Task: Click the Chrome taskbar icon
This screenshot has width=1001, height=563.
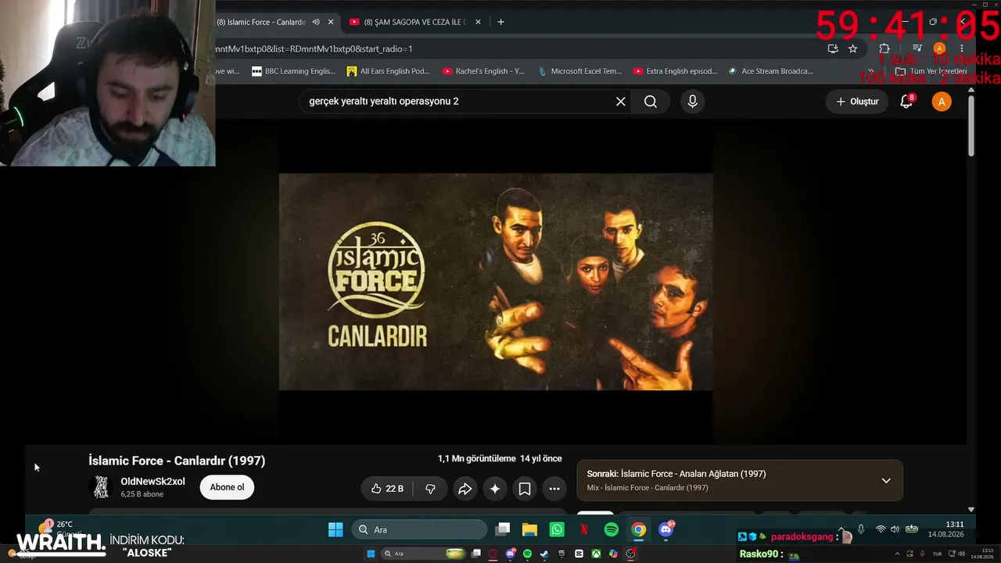Action: click(639, 529)
